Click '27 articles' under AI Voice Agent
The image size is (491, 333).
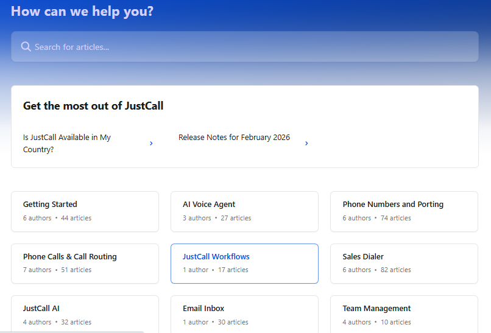(236, 218)
